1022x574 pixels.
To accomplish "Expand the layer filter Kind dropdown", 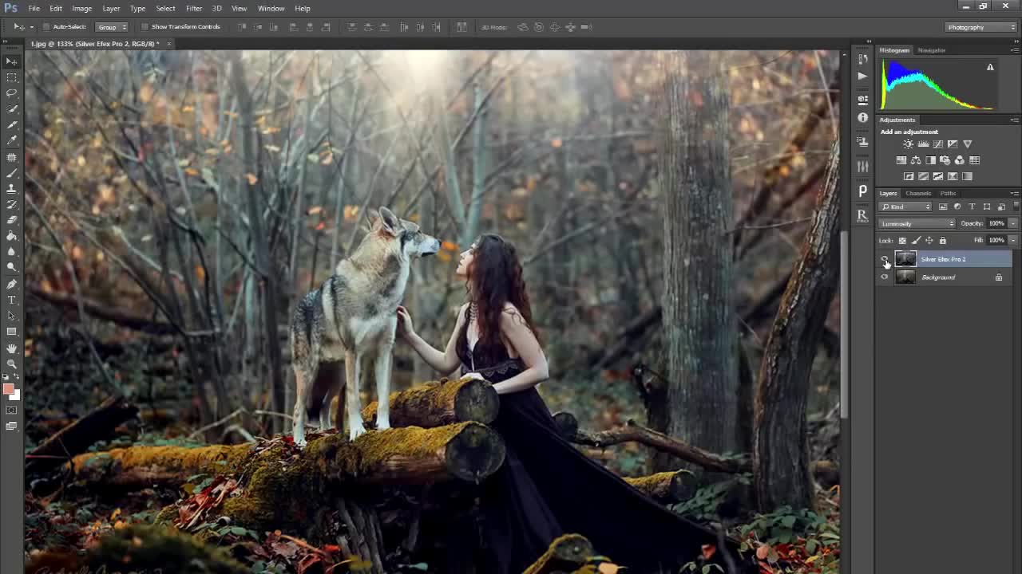I will pyautogui.click(x=906, y=207).
